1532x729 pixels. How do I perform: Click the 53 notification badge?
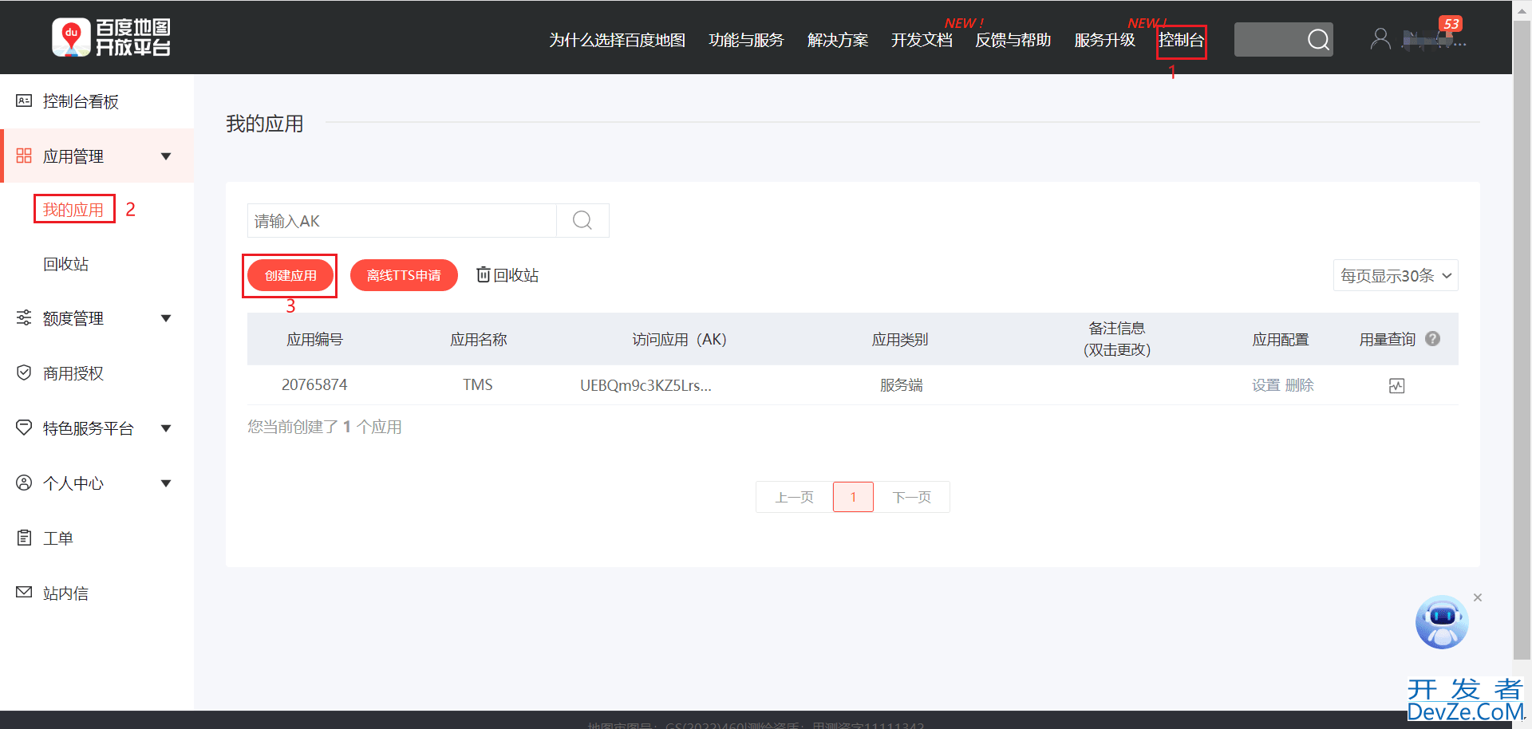pyautogui.click(x=1451, y=24)
